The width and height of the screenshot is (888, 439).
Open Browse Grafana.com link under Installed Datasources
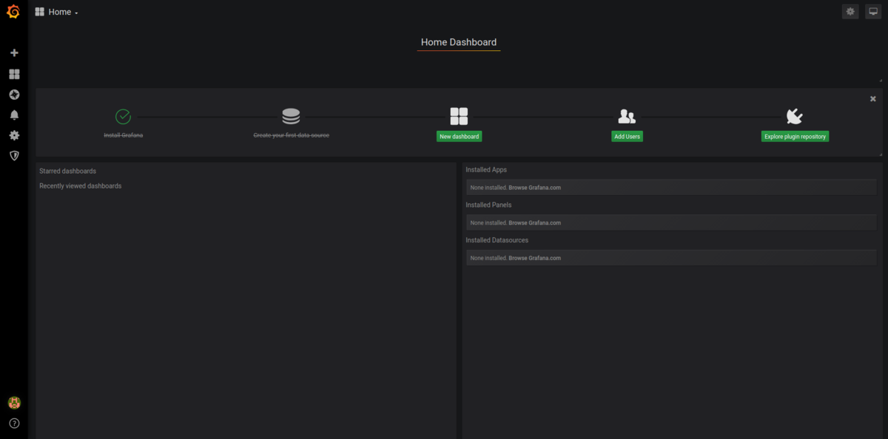(x=535, y=259)
